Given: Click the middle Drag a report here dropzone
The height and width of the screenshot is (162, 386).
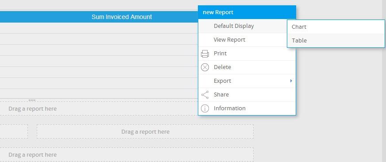Looking at the screenshot, I should pyautogui.click(x=145, y=132).
